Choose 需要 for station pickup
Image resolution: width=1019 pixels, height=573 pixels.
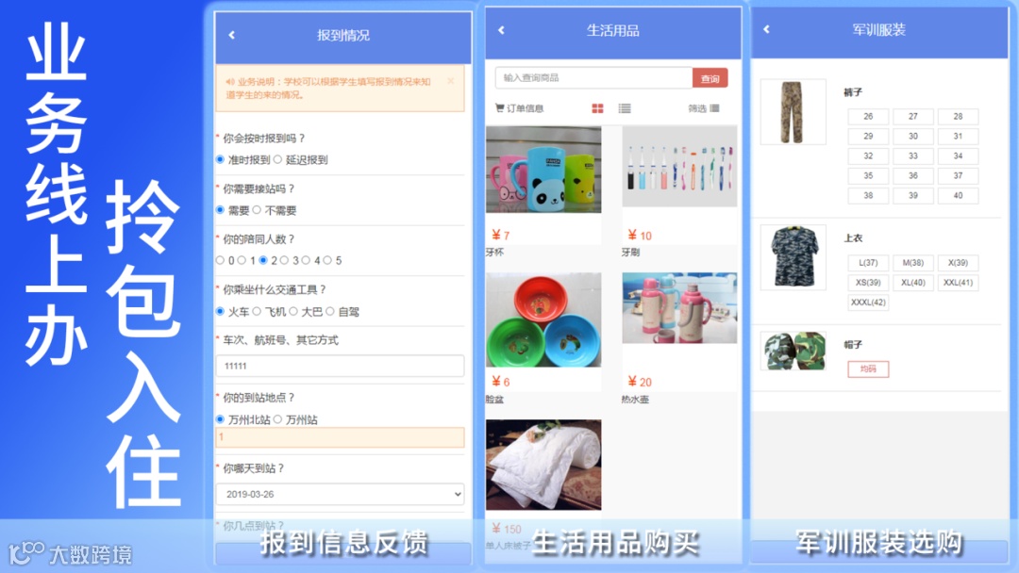point(220,210)
